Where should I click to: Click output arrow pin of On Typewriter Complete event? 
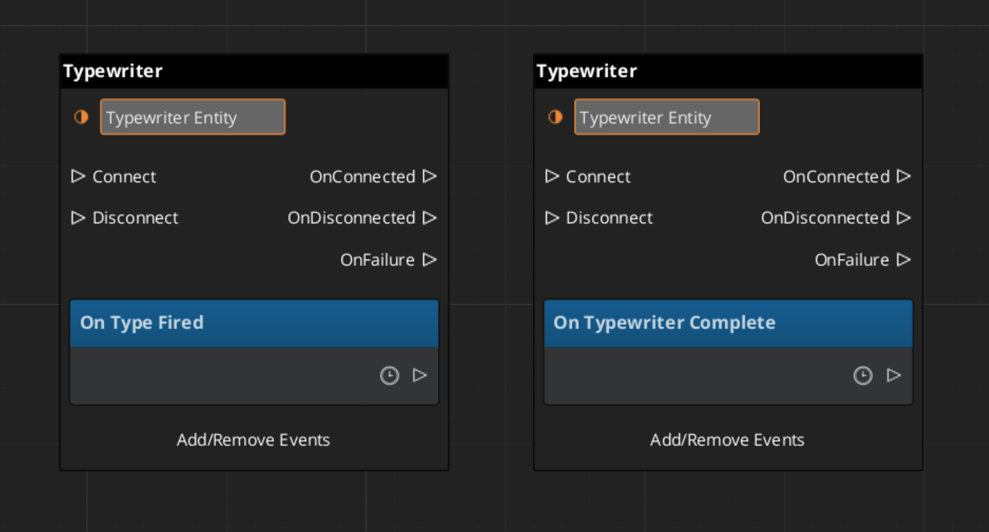click(x=893, y=375)
